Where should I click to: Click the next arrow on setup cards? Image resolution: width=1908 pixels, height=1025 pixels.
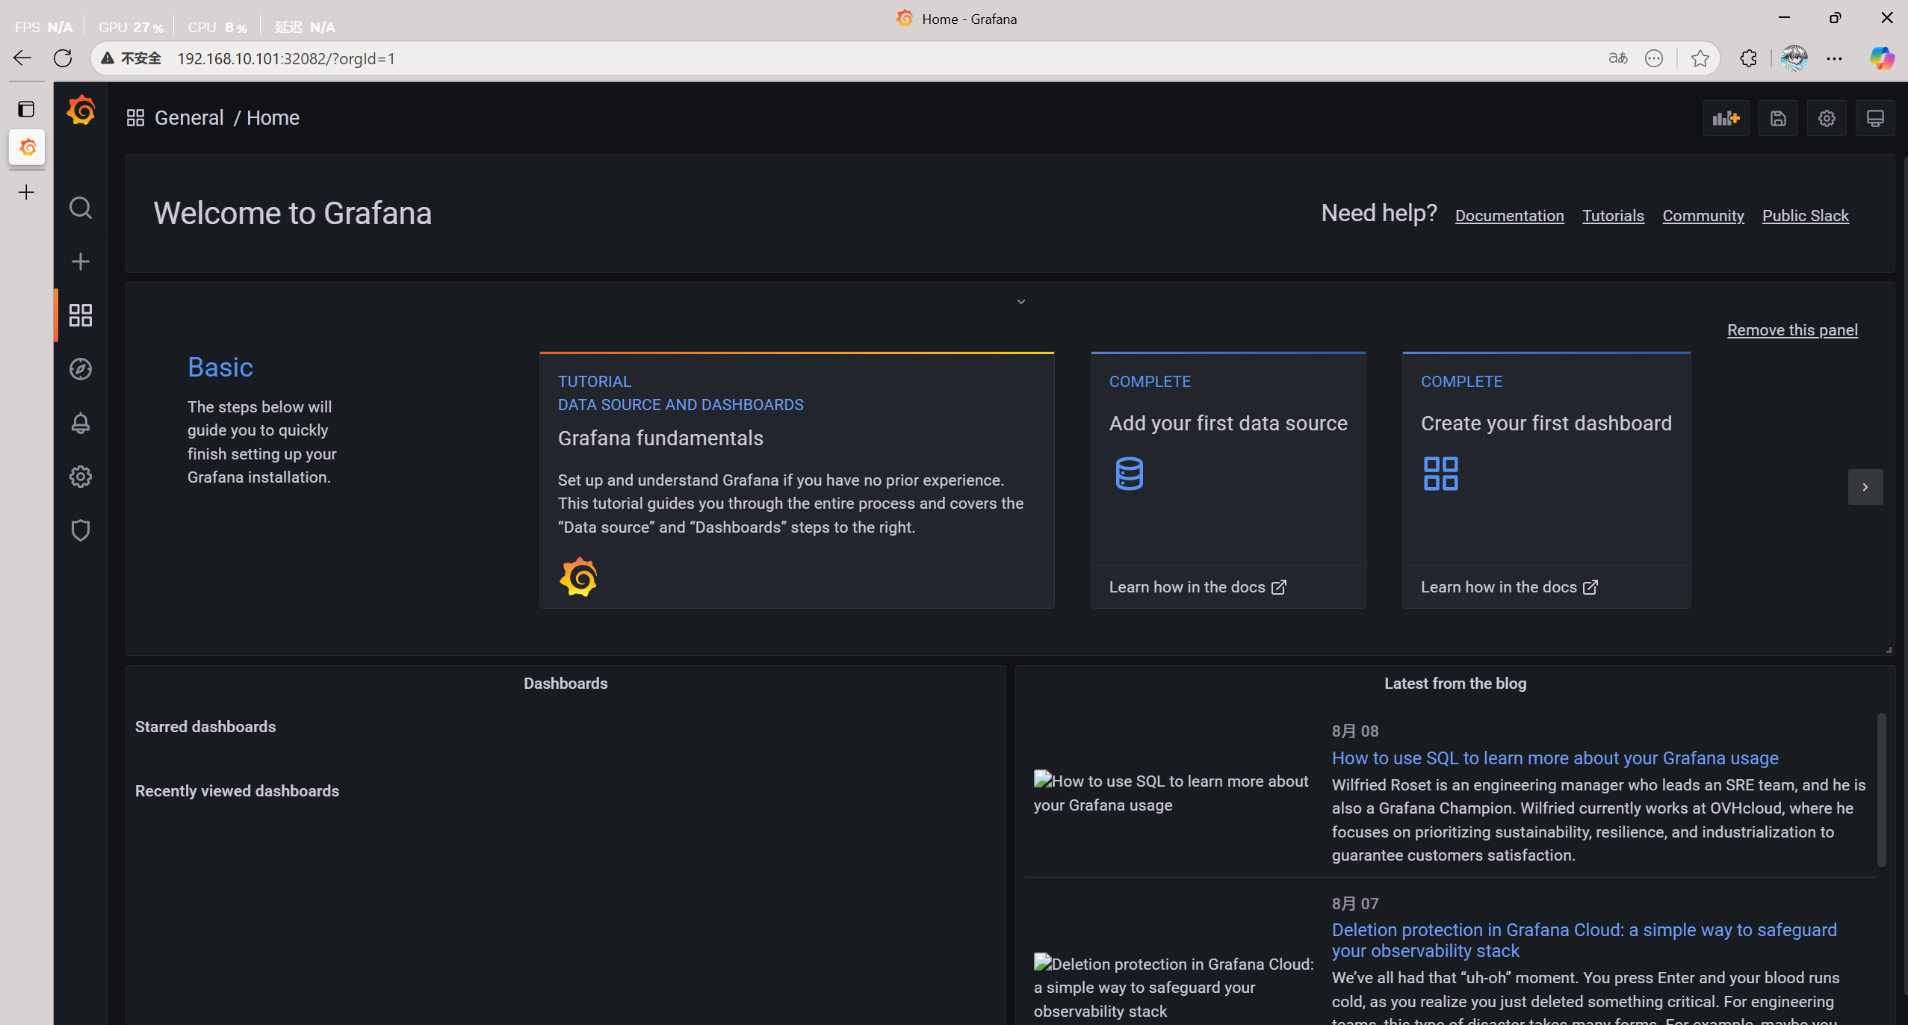point(1865,487)
